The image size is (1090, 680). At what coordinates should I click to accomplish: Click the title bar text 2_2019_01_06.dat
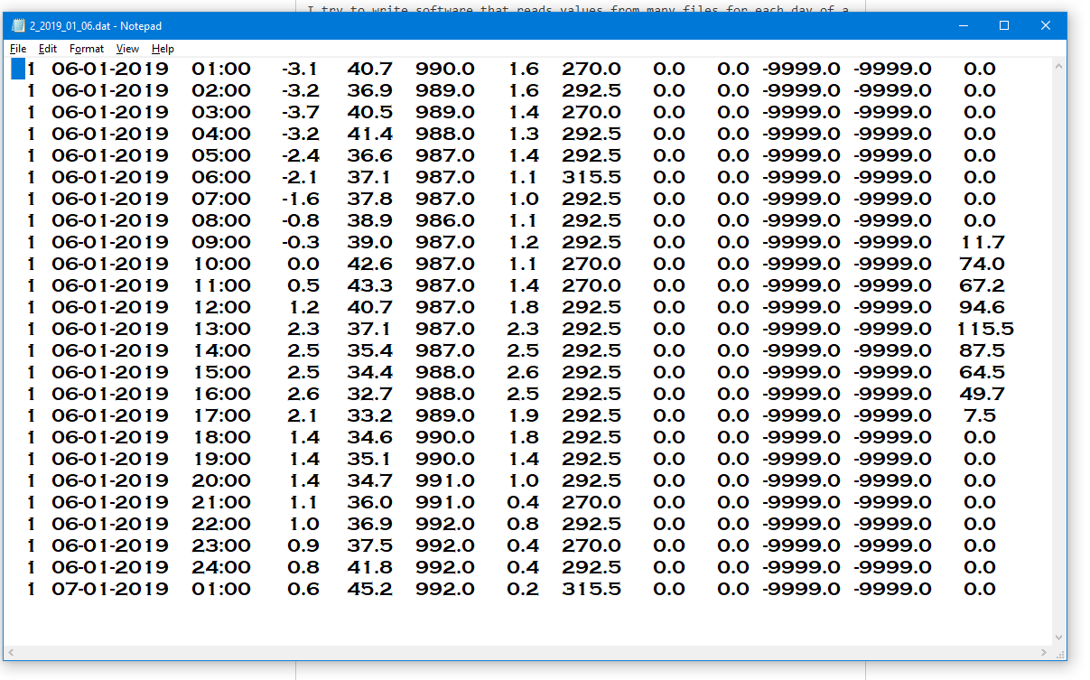96,26
